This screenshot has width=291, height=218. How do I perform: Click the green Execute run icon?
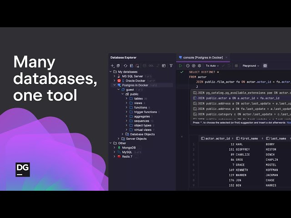coord(181,66)
